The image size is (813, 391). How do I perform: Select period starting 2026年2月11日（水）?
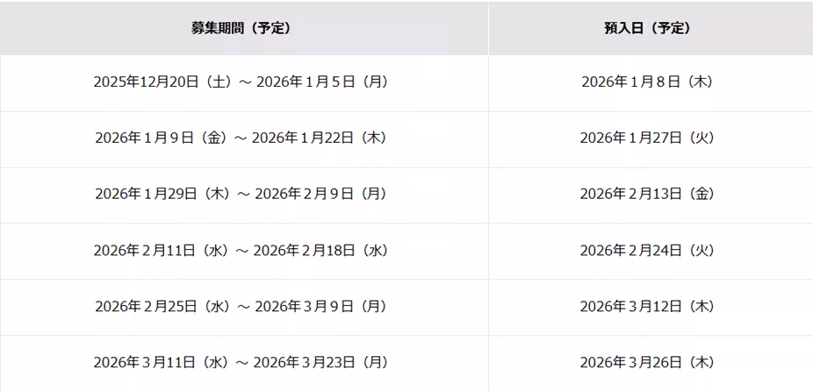click(x=162, y=251)
